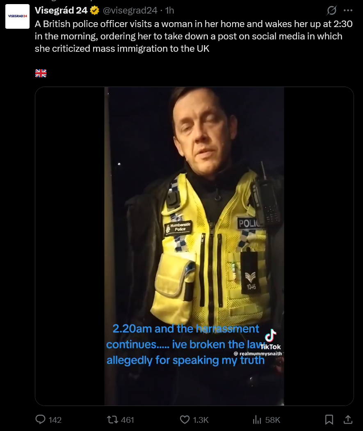Click the UK flag emoji
The image size is (363, 431).
tap(41, 73)
